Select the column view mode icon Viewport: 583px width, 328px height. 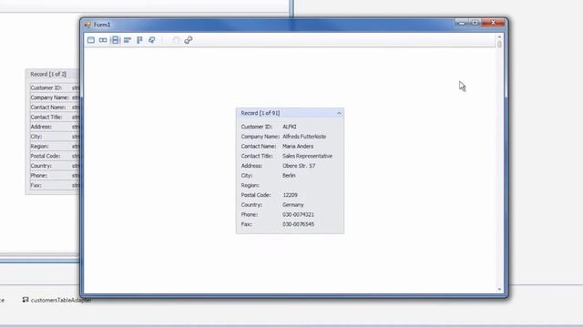click(116, 40)
